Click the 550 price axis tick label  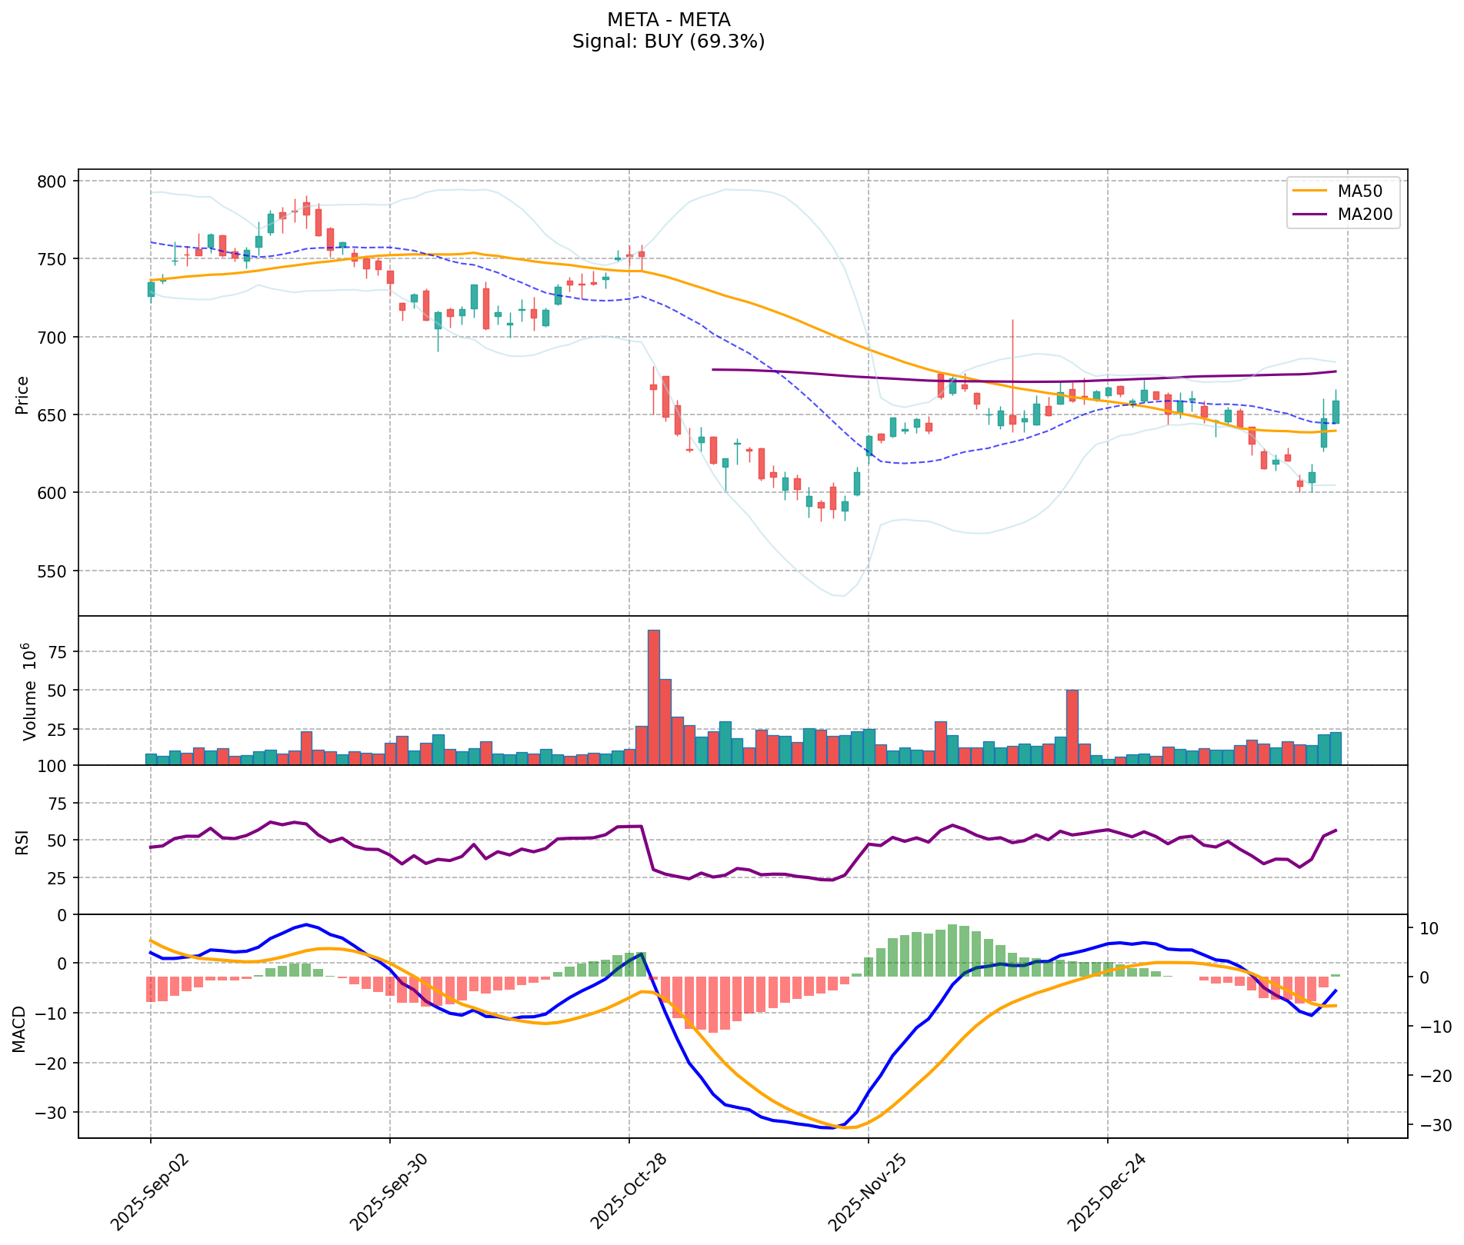click(x=53, y=571)
